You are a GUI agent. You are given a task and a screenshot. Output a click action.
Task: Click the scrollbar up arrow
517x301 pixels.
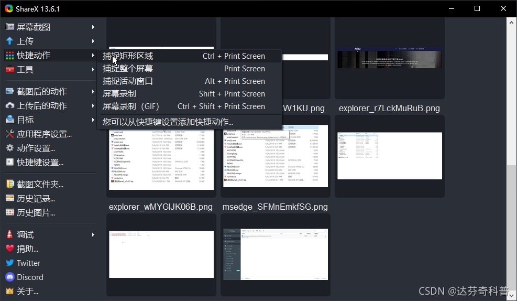pyautogui.click(x=511, y=23)
